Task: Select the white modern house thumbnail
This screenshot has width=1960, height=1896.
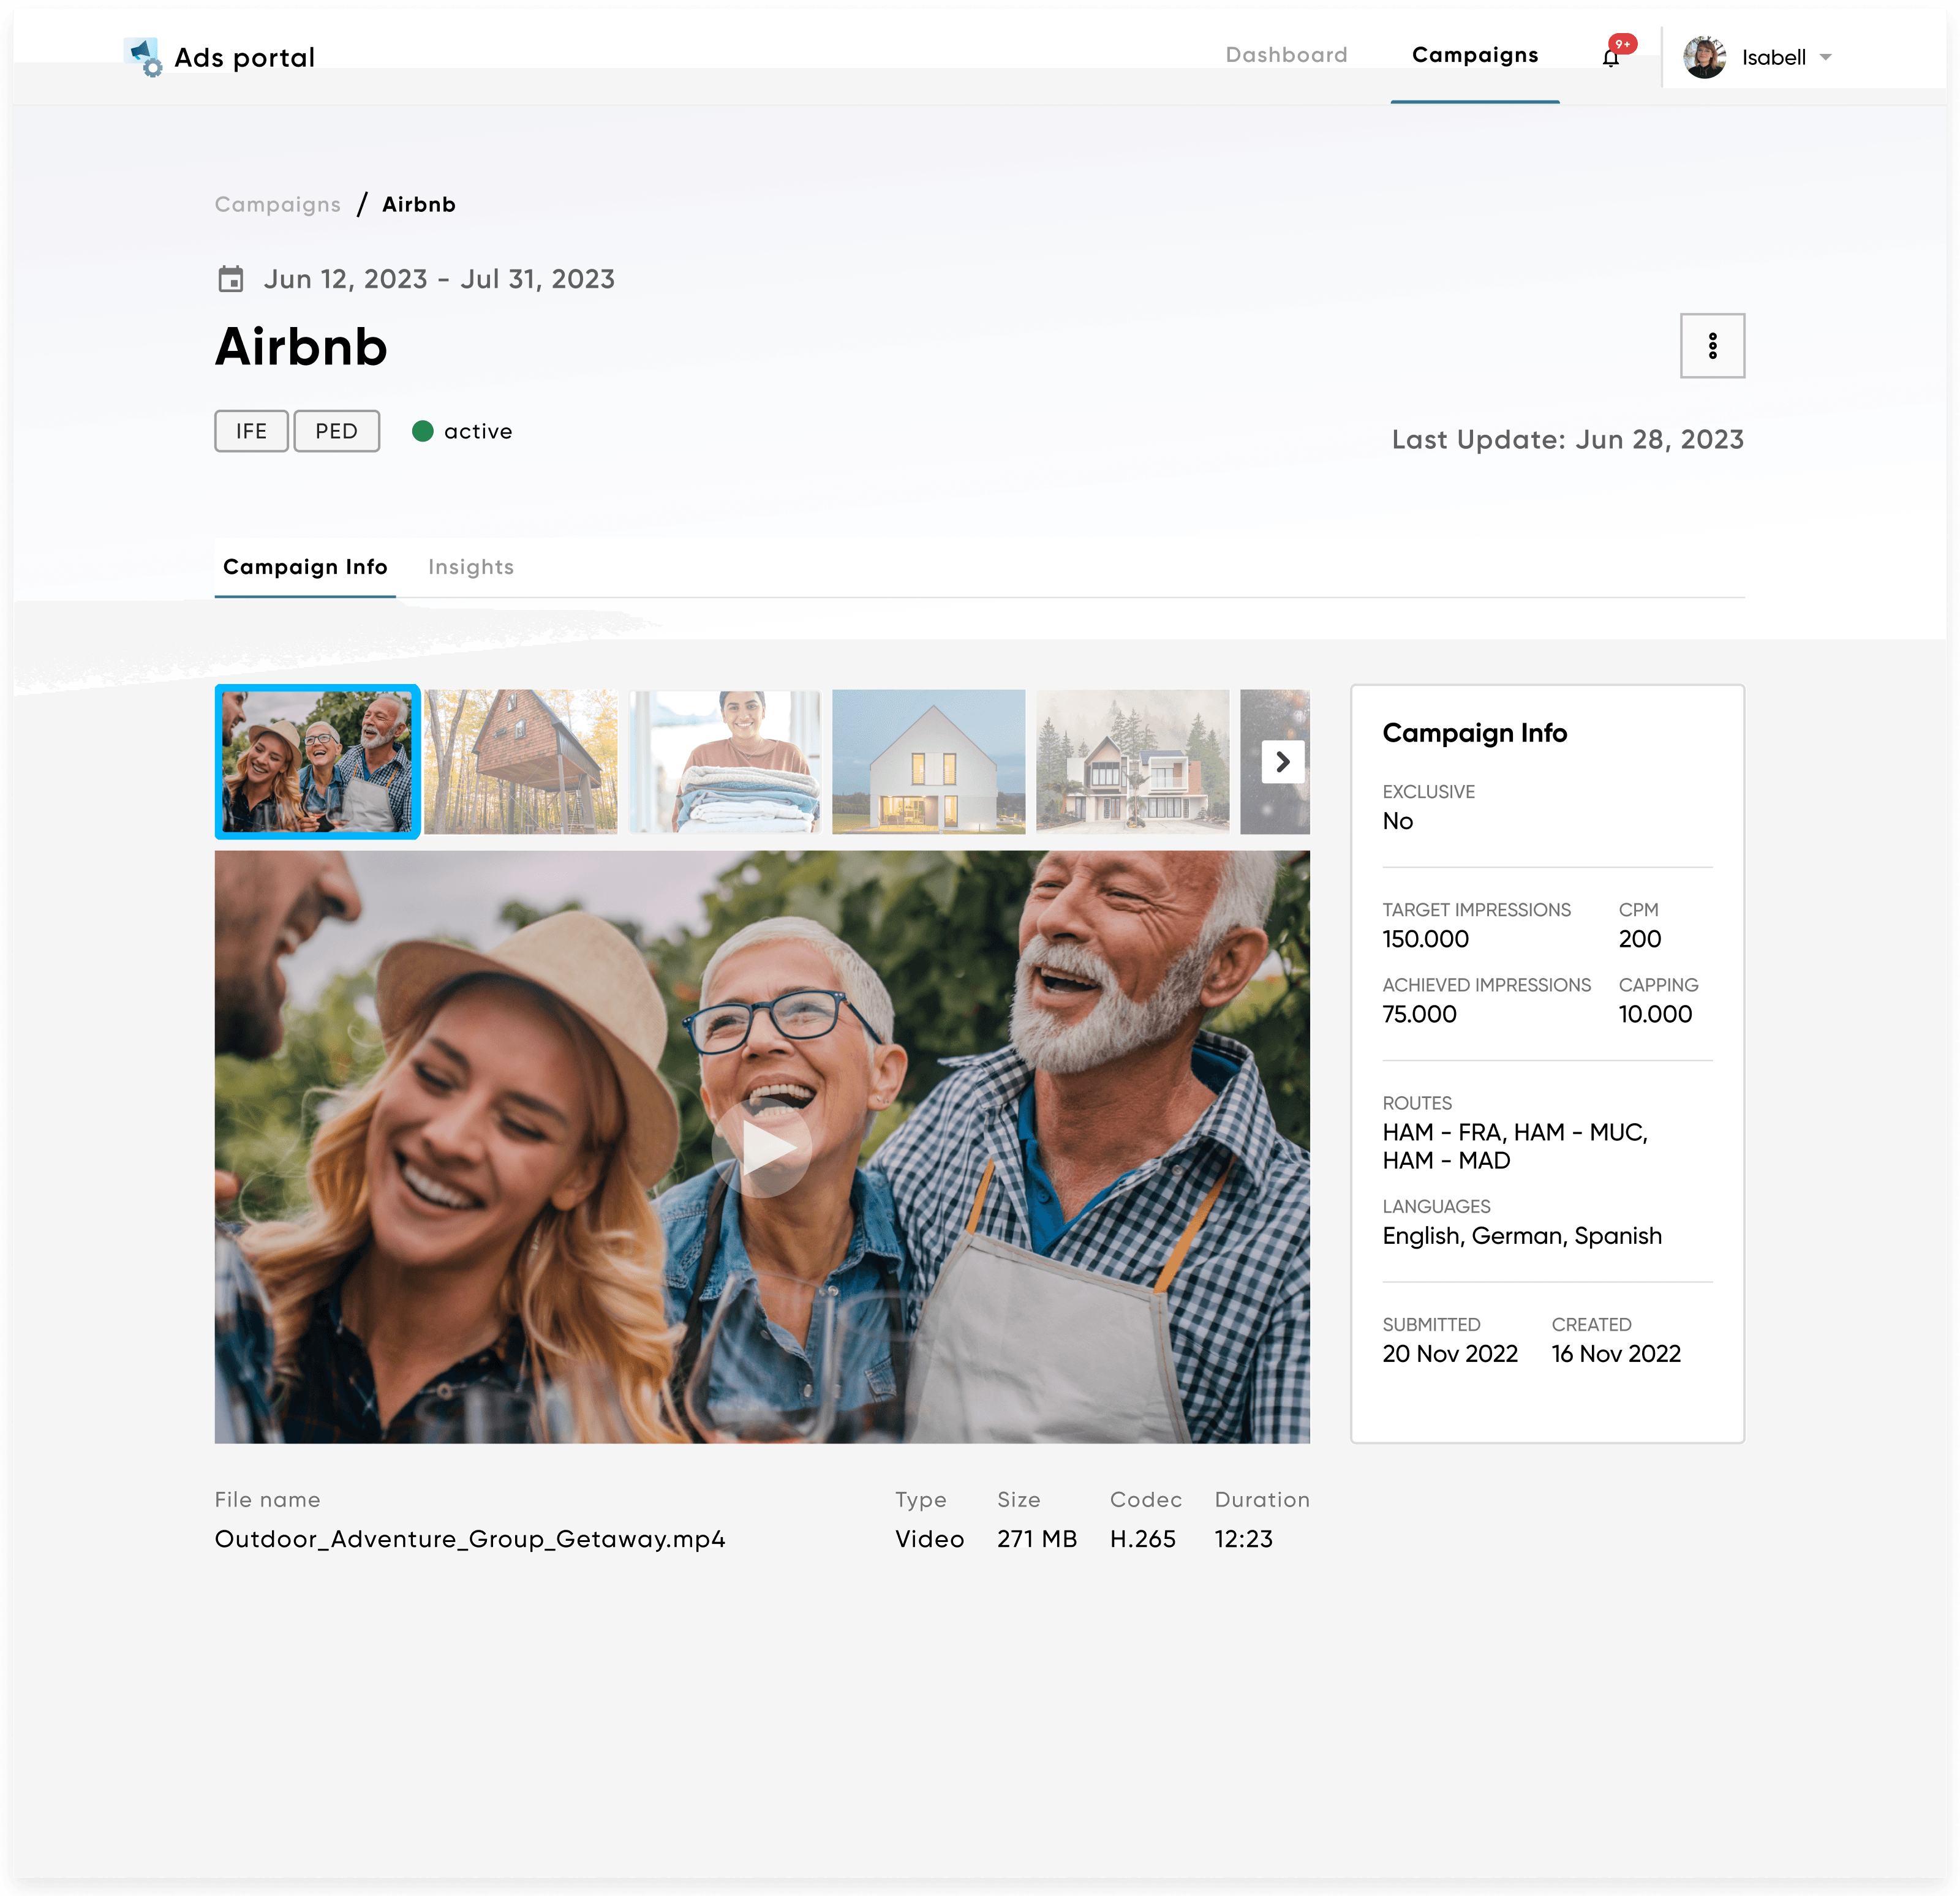Action: [928, 761]
